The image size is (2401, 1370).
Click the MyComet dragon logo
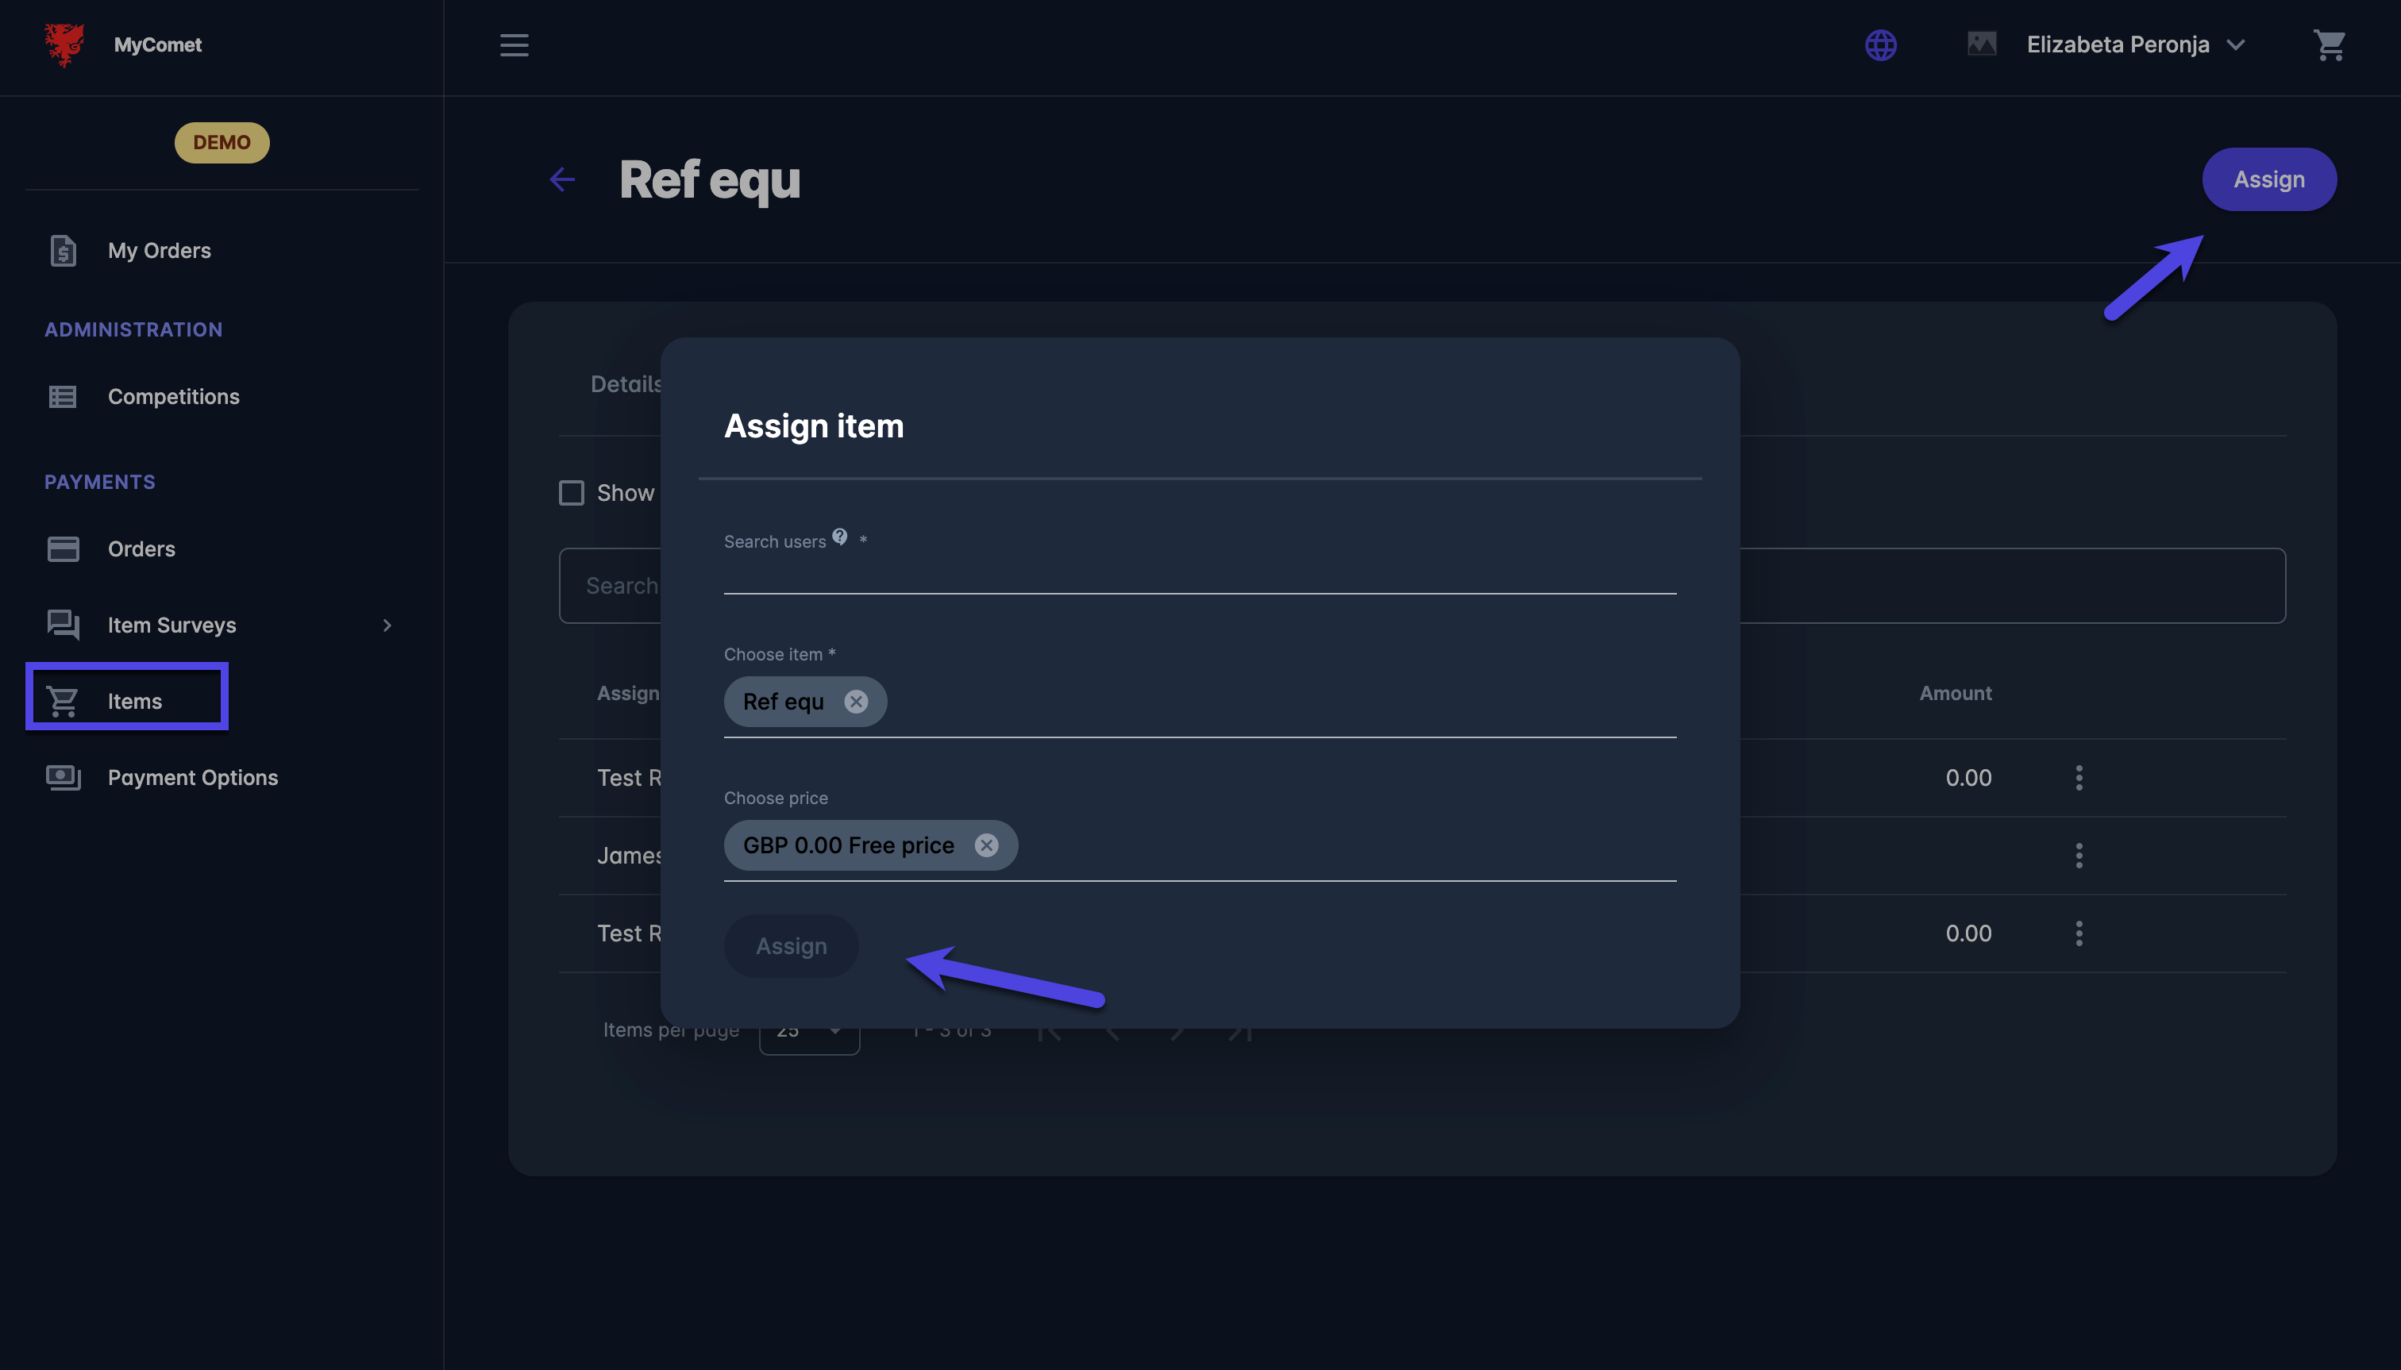(x=64, y=45)
